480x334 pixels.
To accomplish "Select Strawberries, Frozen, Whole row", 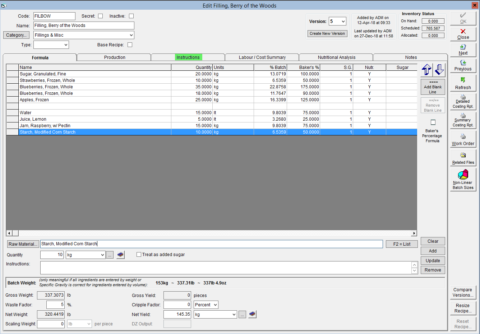I will click(212, 80).
